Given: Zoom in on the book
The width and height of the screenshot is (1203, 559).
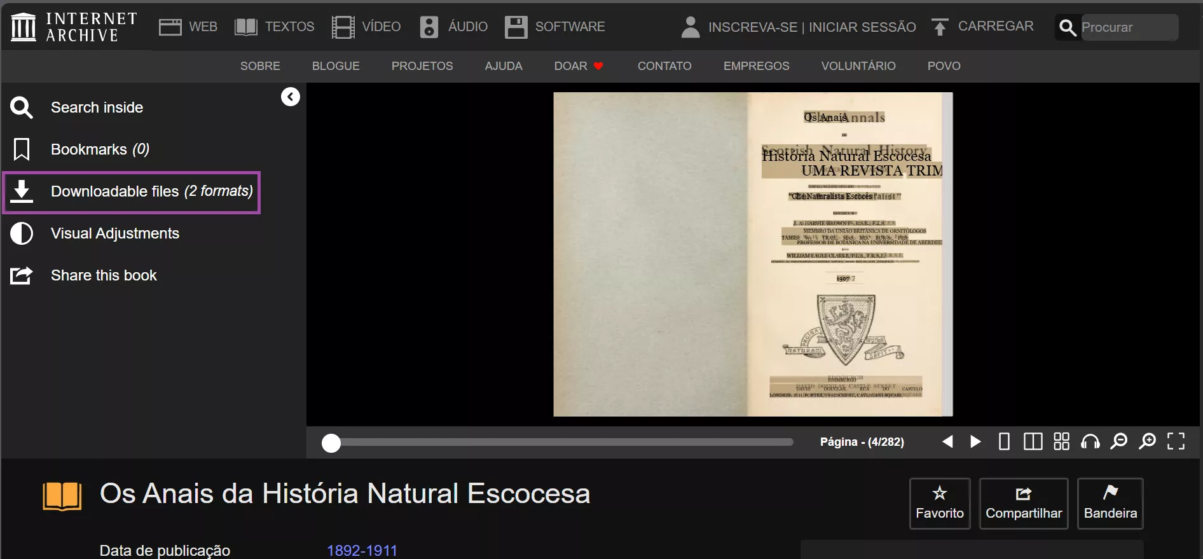Looking at the screenshot, I should tap(1147, 441).
